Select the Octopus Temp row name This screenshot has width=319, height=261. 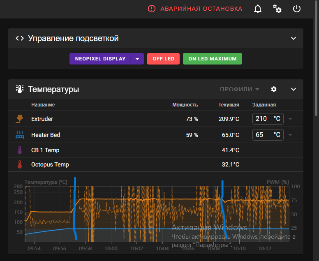[x=50, y=164]
